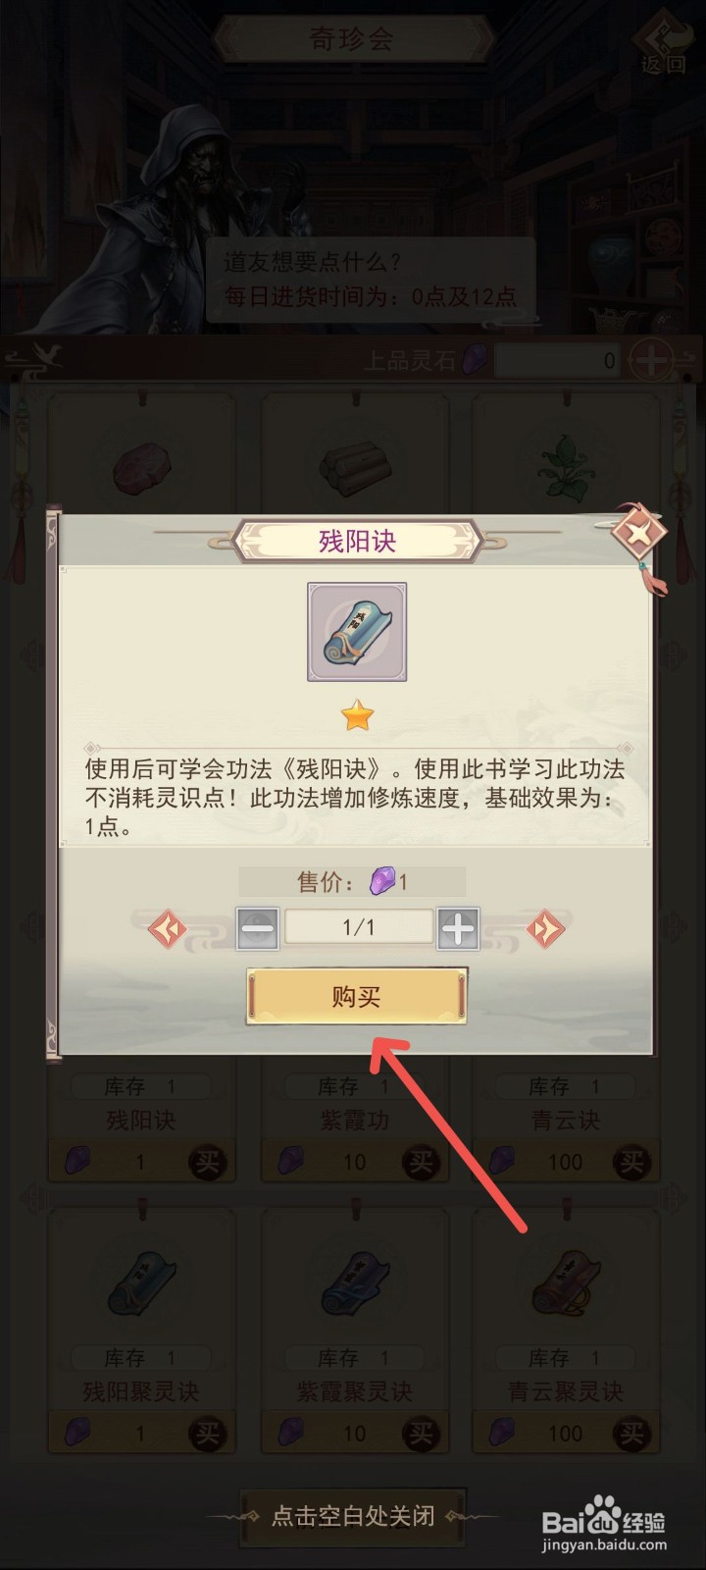This screenshot has width=706, height=1570.
Task: Decrease purchase quantity with minus button
Action: (x=258, y=927)
